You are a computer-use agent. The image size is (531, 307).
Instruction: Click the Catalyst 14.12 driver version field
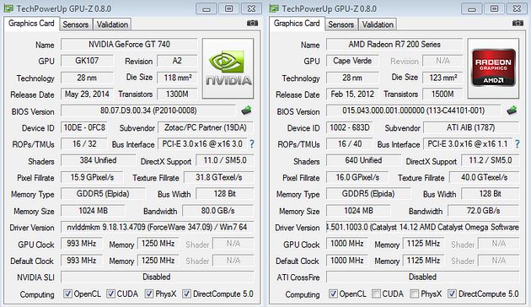(x=422, y=227)
